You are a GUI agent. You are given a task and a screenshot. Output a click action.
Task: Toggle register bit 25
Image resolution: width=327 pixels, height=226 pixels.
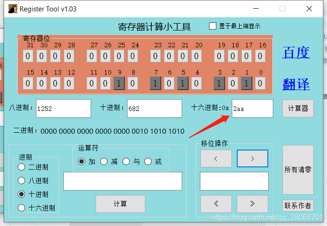[119, 56]
